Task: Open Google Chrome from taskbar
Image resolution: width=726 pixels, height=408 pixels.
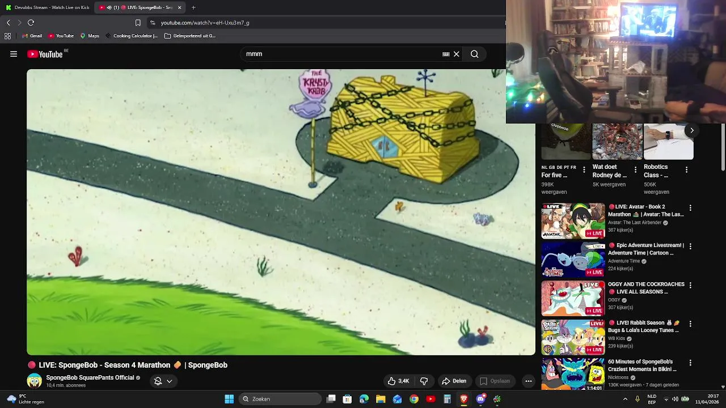Action: pos(414,399)
